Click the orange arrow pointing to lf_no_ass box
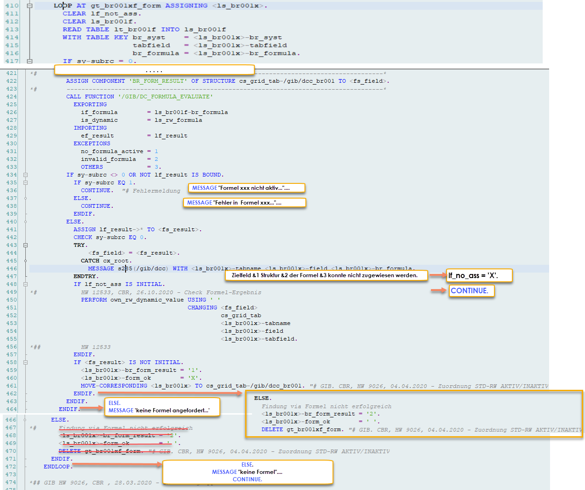The image size is (585, 490). [x=437, y=275]
